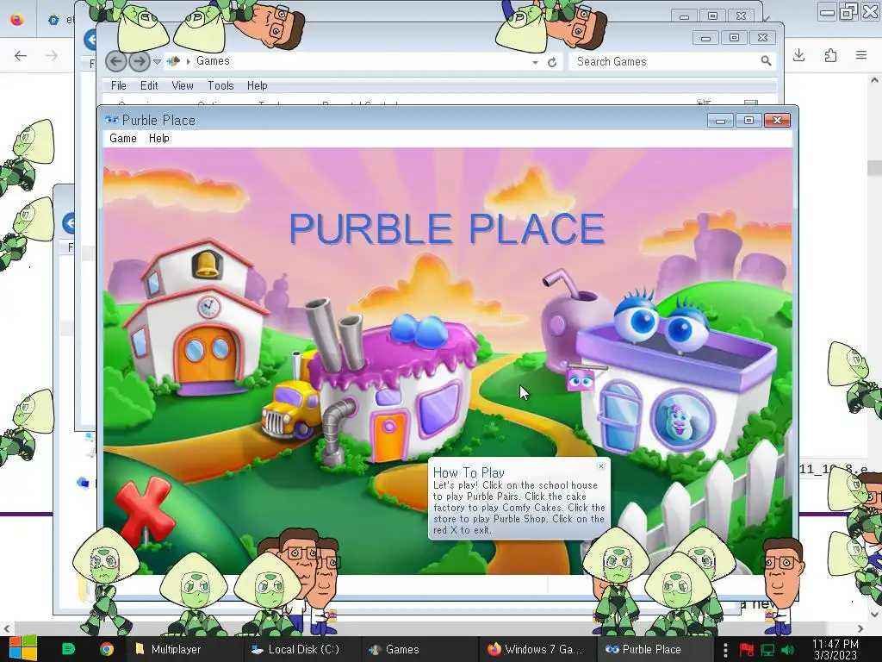This screenshot has height=662, width=882.
Task: Click the magnifier icon in Search Games
Action: coord(766,61)
